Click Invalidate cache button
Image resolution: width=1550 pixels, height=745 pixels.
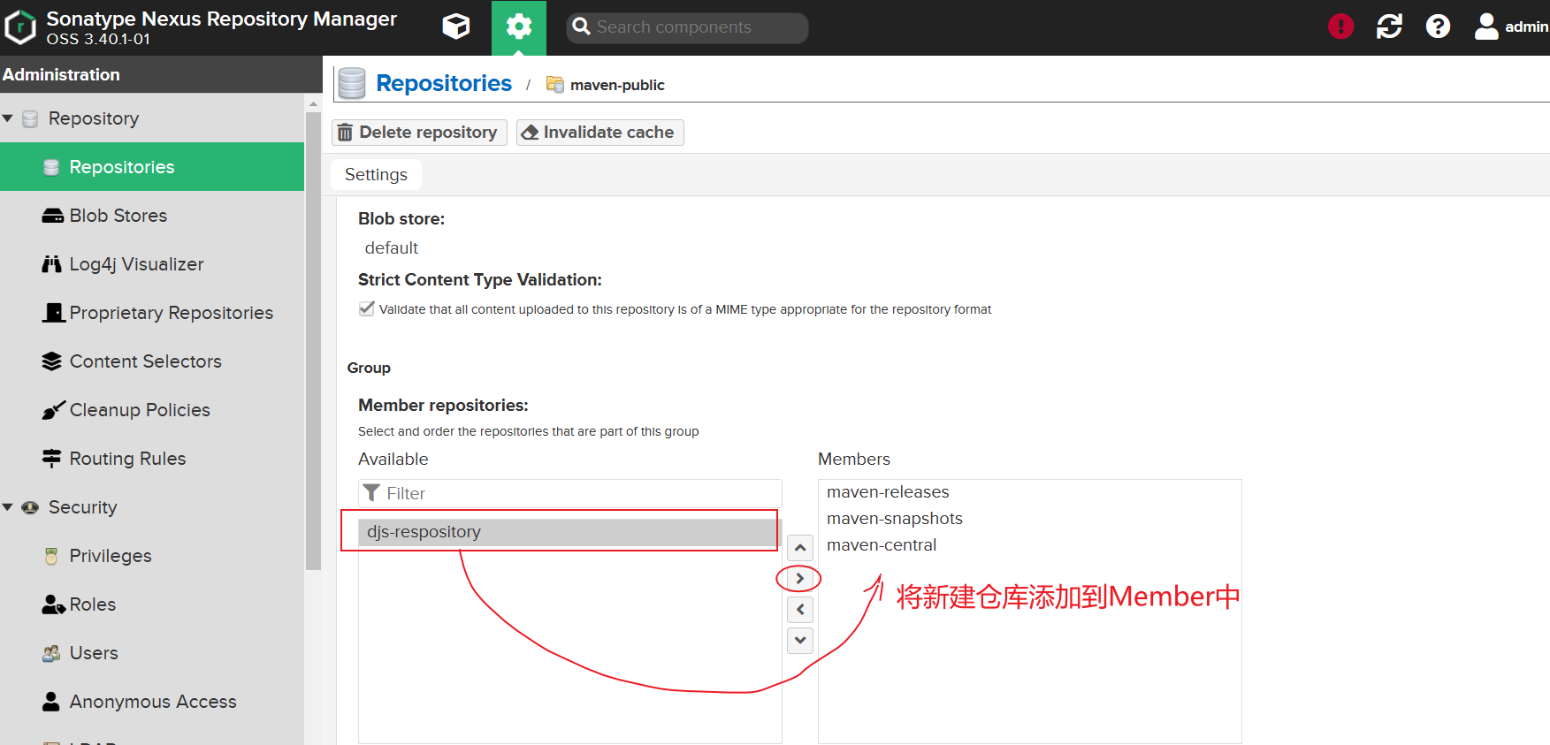(599, 133)
